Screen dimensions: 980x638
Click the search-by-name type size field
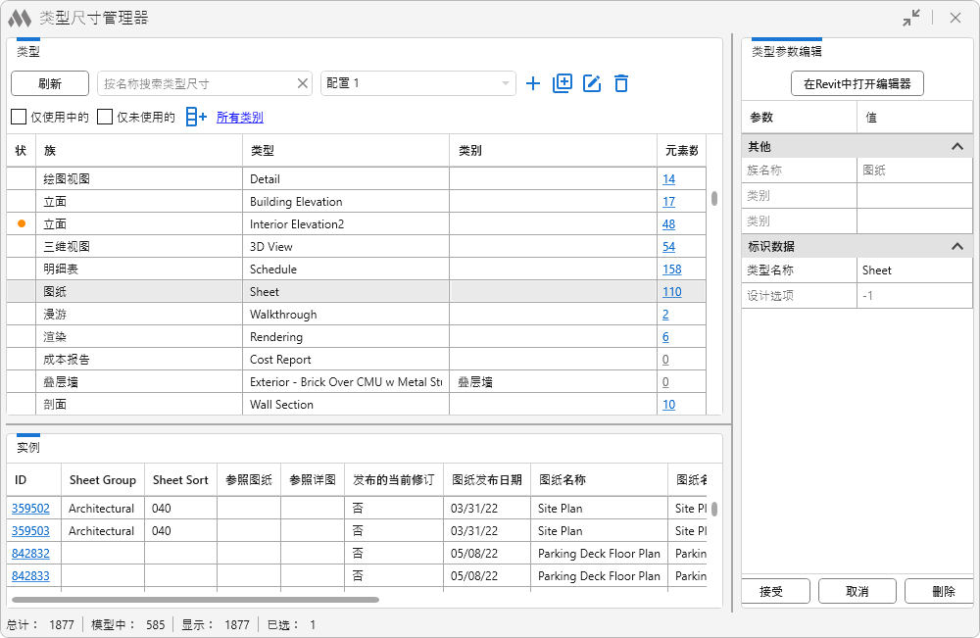click(196, 83)
